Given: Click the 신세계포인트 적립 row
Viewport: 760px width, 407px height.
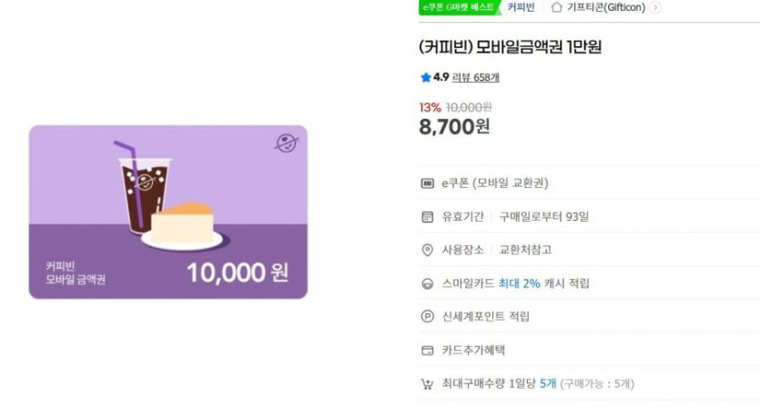Looking at the screenshot, I should [x=485, y=316].
